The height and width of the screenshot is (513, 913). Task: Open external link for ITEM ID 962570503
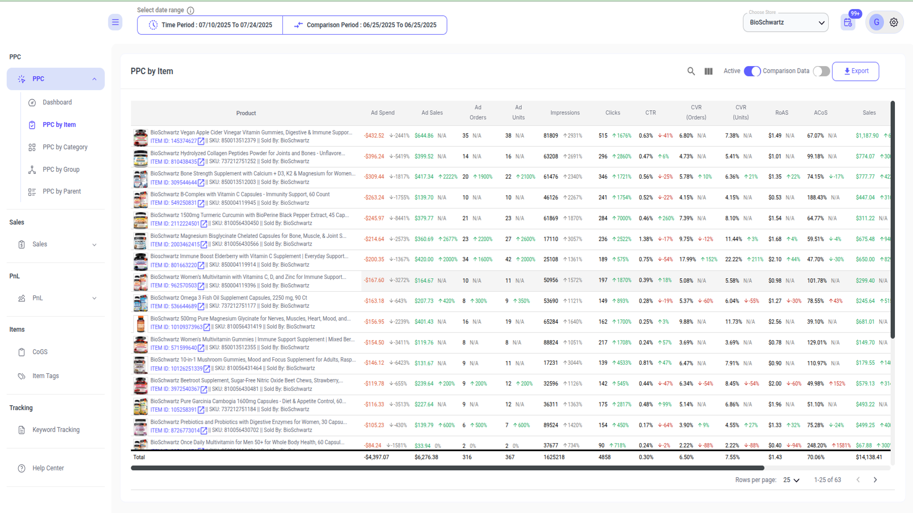coord(201,286)
